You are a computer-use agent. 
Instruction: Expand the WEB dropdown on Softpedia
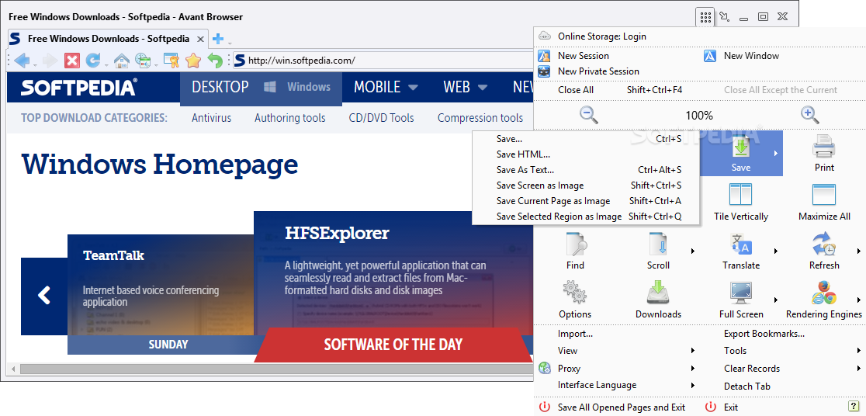[483, 87]
